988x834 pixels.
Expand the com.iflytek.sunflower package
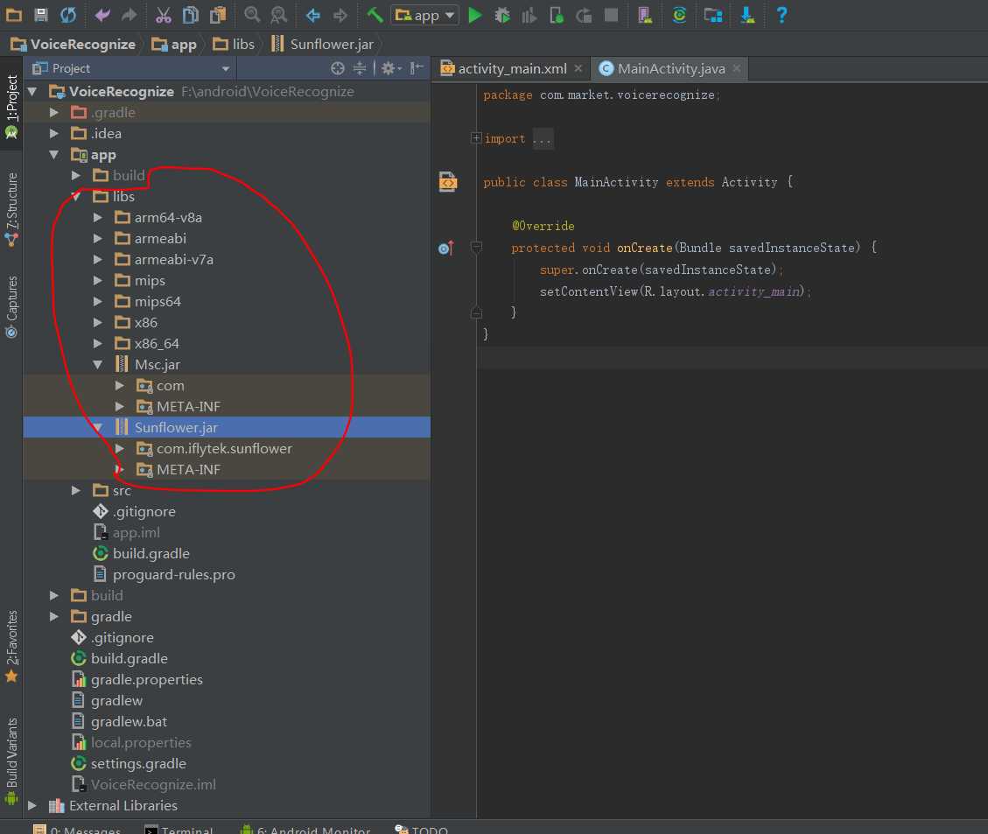tap(120, 448)
